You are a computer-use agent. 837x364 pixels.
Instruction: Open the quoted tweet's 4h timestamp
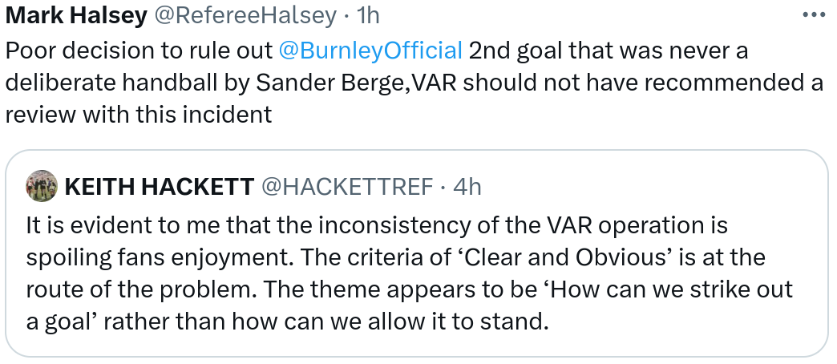[467, 186]
